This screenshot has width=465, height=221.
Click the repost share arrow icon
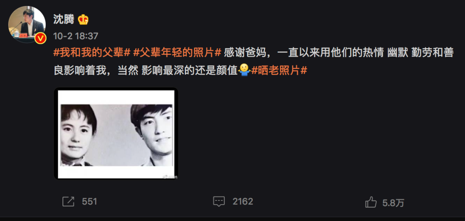[x=68, y=202]
